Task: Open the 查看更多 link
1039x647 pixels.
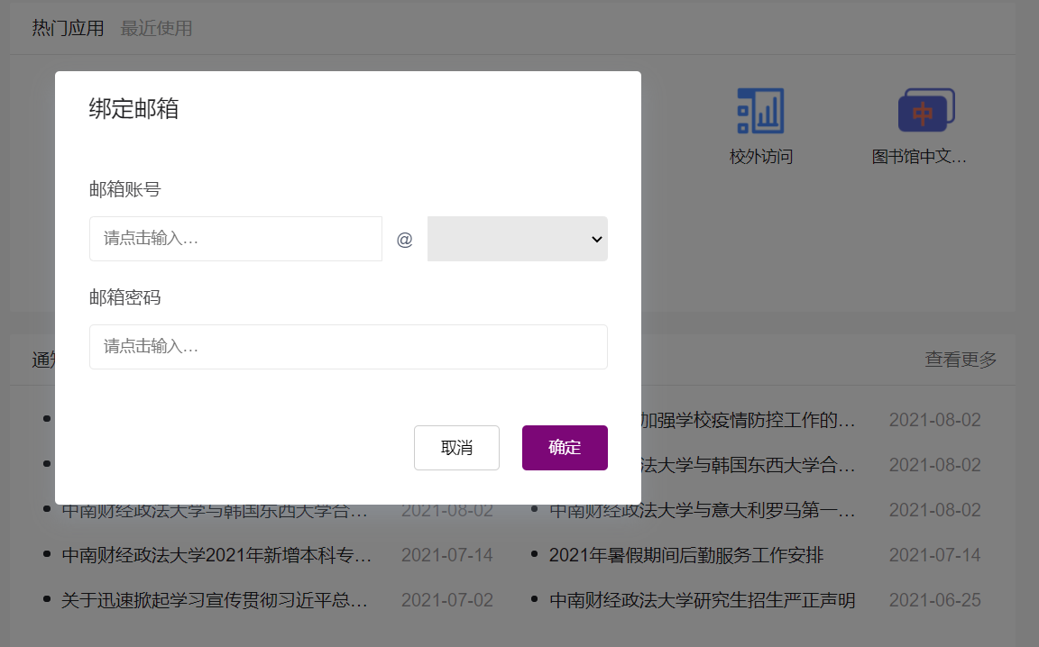Action: pos(961,360)
